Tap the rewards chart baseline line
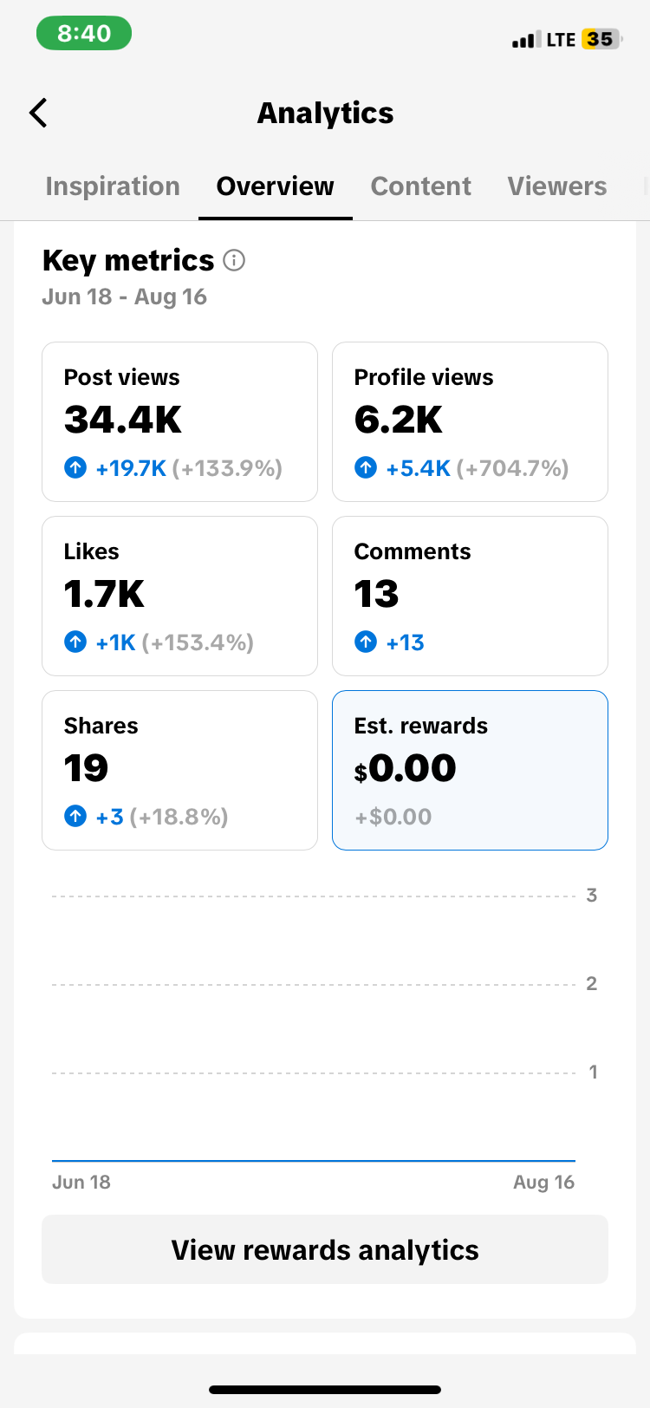This screenshot has width=650, height=1408. pyautogui.click(x=314, y=1160)
